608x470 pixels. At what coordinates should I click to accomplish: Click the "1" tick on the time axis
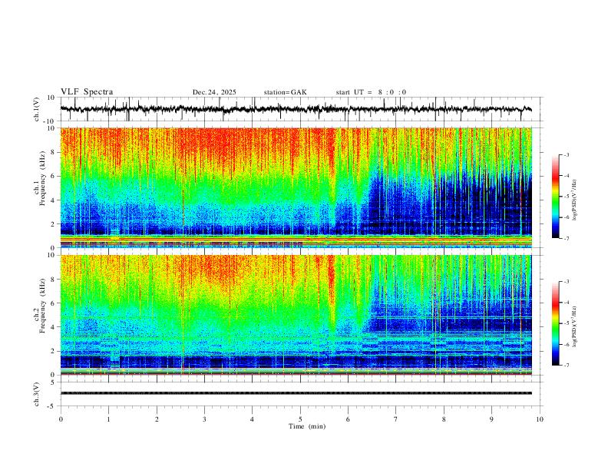click(108, 419)
